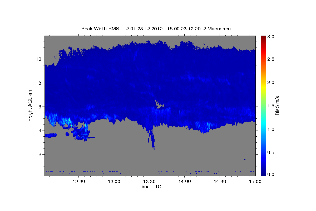Click the 14:30 time tick label
This screenshot has height=211, width=316.
220,181
